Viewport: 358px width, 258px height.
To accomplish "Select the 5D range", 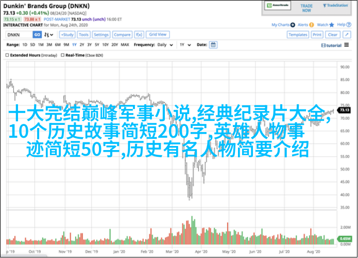I will coord(32,45).
